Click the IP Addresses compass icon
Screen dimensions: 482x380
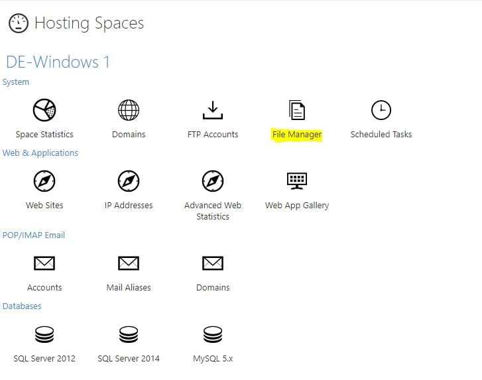point(129,181)
